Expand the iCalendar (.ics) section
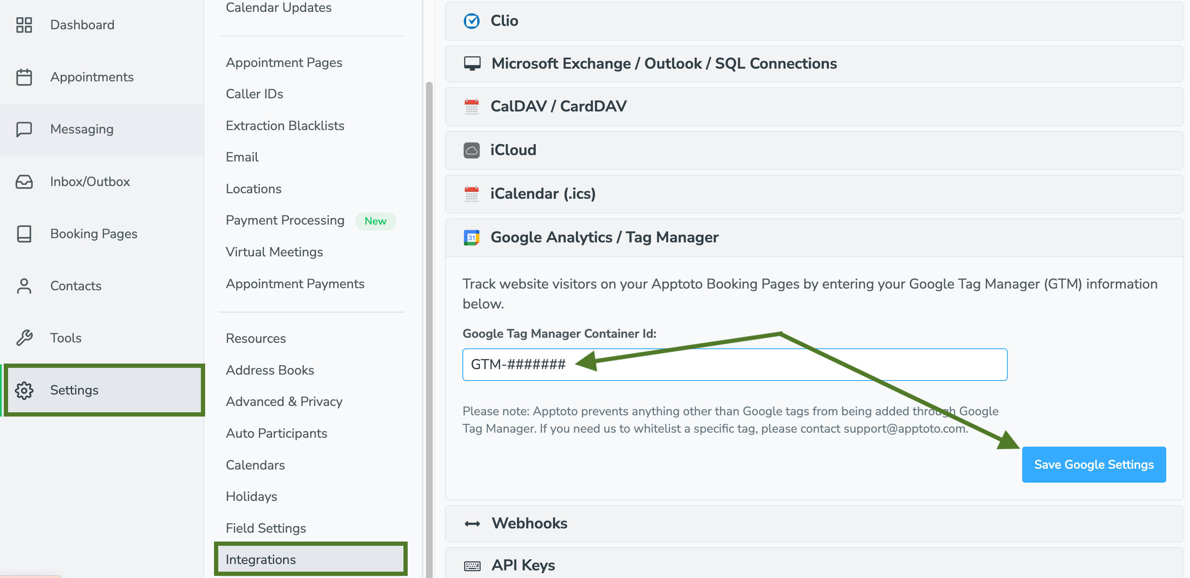Viewport: 1190px width, 578px height. point(813,194)
